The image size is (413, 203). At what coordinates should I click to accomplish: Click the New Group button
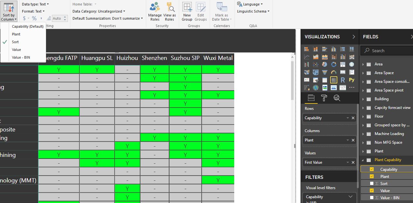pyautogui.click(x=187, y=12)
